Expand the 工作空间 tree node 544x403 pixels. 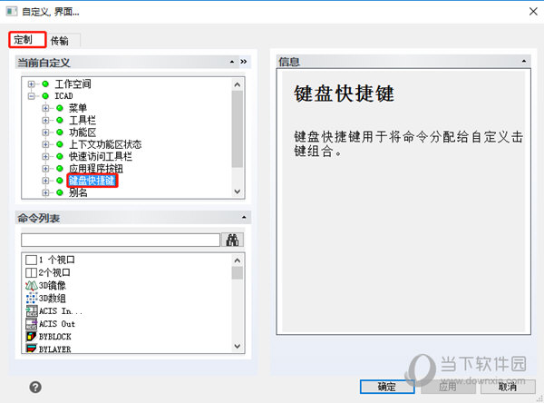[31, 84]
